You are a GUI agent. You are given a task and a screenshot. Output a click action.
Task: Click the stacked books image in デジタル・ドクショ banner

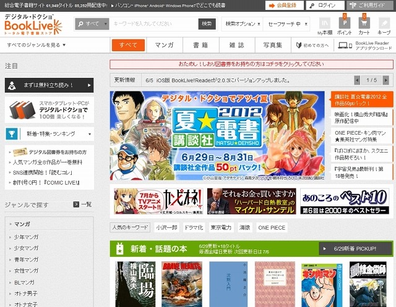tap(22, 110)
